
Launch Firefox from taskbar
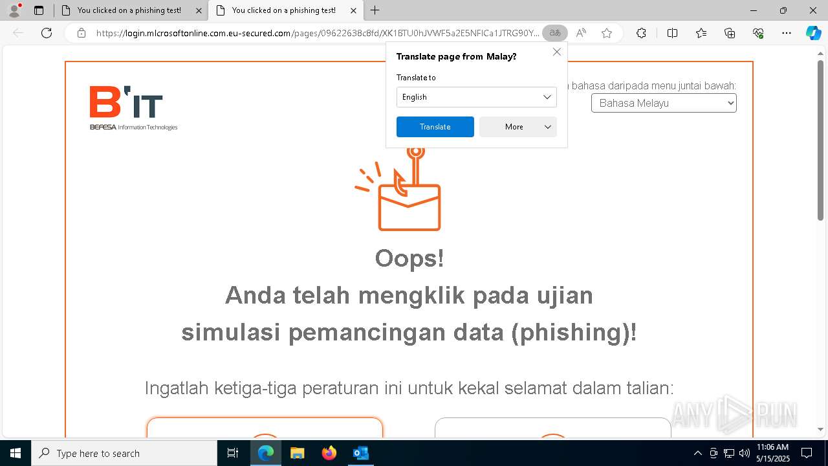329,453
